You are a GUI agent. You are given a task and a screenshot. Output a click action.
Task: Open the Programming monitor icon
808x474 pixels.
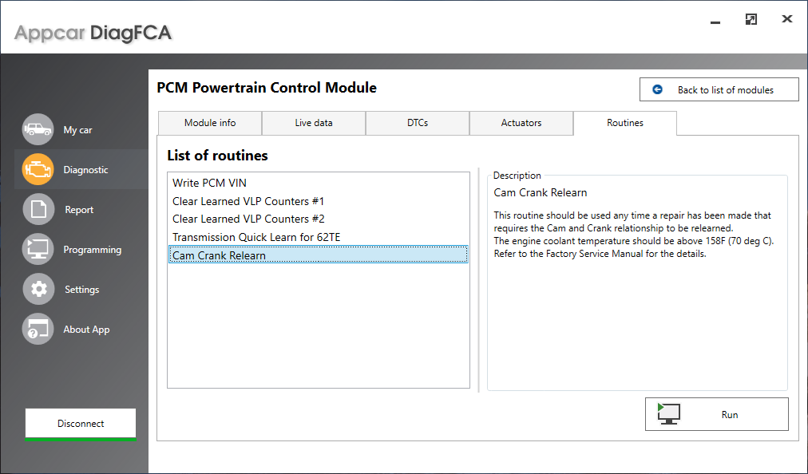[x=38, y=249]
